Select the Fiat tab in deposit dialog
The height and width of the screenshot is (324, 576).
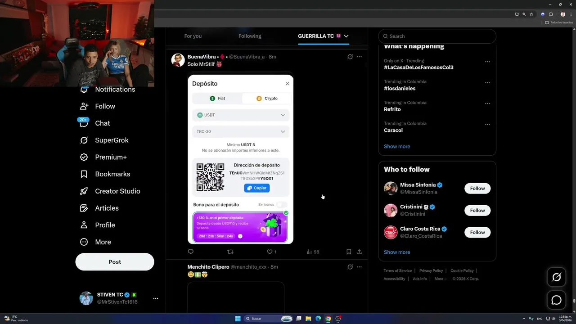tap(217, 98)
